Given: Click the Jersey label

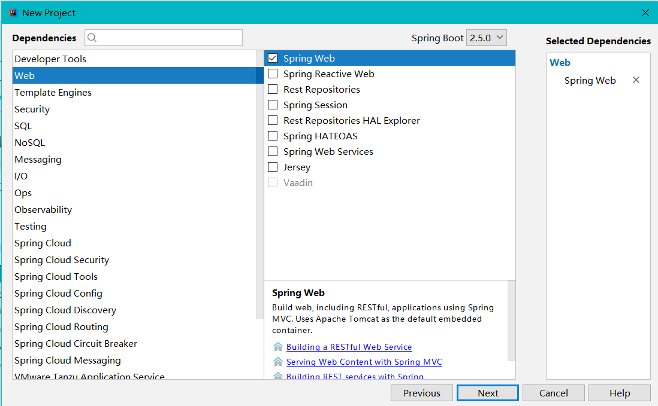Looking at the screenshot, I should tap(297, 167).
